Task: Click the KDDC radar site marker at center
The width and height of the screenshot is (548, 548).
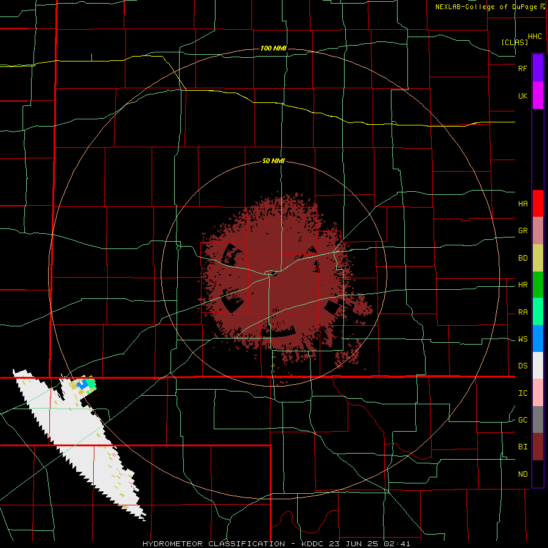Action: [x=273, y=273]
